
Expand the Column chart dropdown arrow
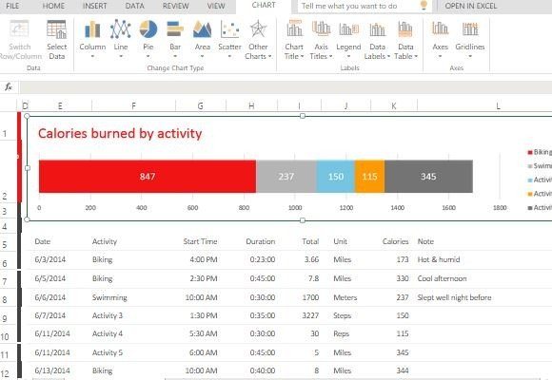92,56
